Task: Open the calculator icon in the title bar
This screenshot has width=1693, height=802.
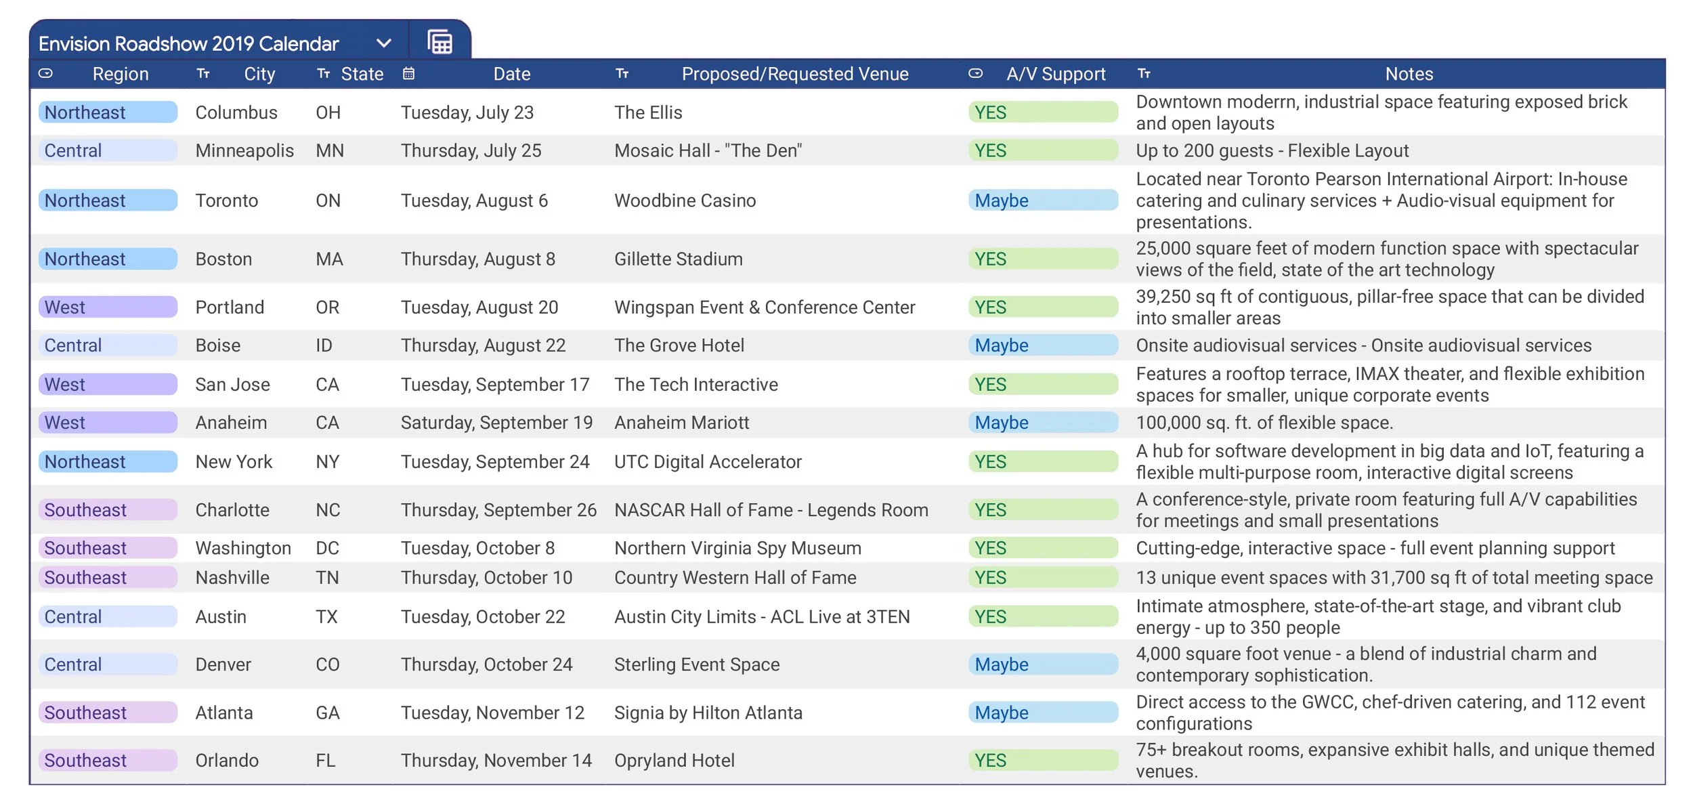Action: click(x=439, y=41)
